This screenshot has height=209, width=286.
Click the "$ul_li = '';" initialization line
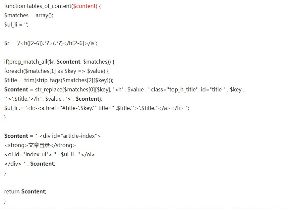[16, 25]
